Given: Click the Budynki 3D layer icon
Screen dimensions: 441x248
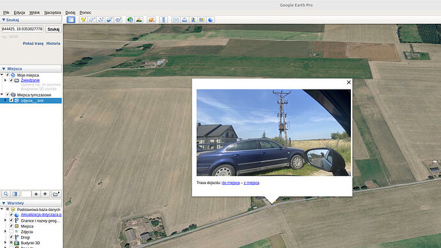Looking at the screenshot, I should pyautogui.click(x=17, y=243).
